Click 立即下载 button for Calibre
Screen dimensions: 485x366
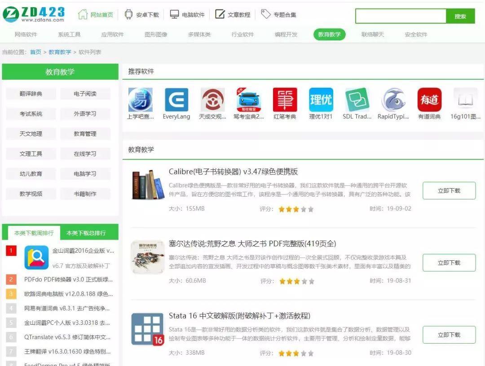point(449,191)
